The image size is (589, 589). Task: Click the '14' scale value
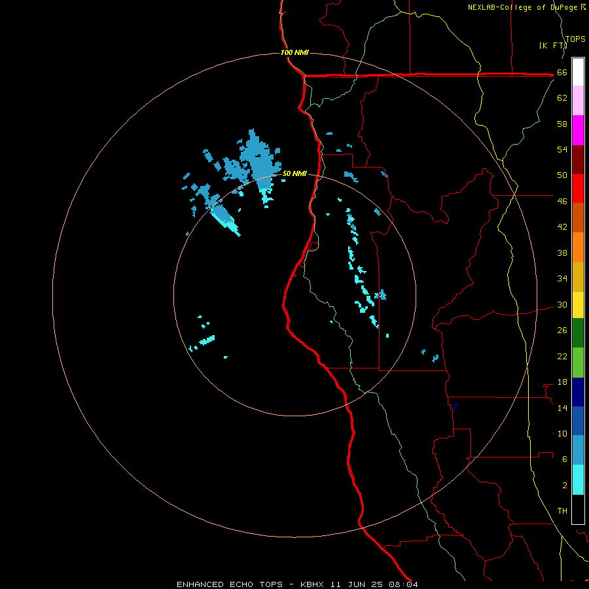click(562, 408)
